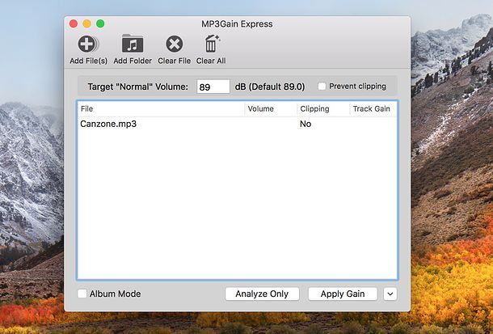Click the Analyze Only button

[x=262, y=294]
